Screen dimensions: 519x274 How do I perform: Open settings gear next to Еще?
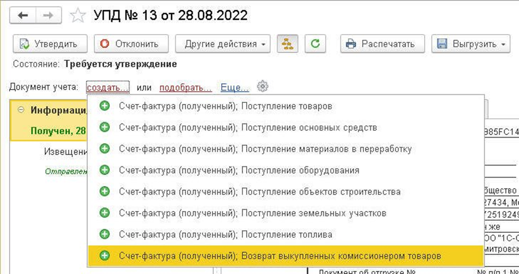(x=262, y=86)
